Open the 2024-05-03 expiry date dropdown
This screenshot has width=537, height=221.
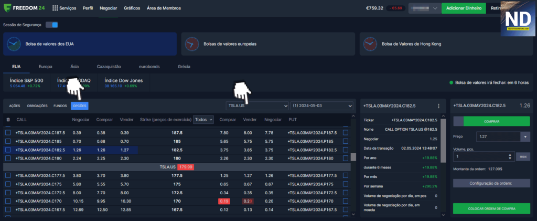pos(321,106)
